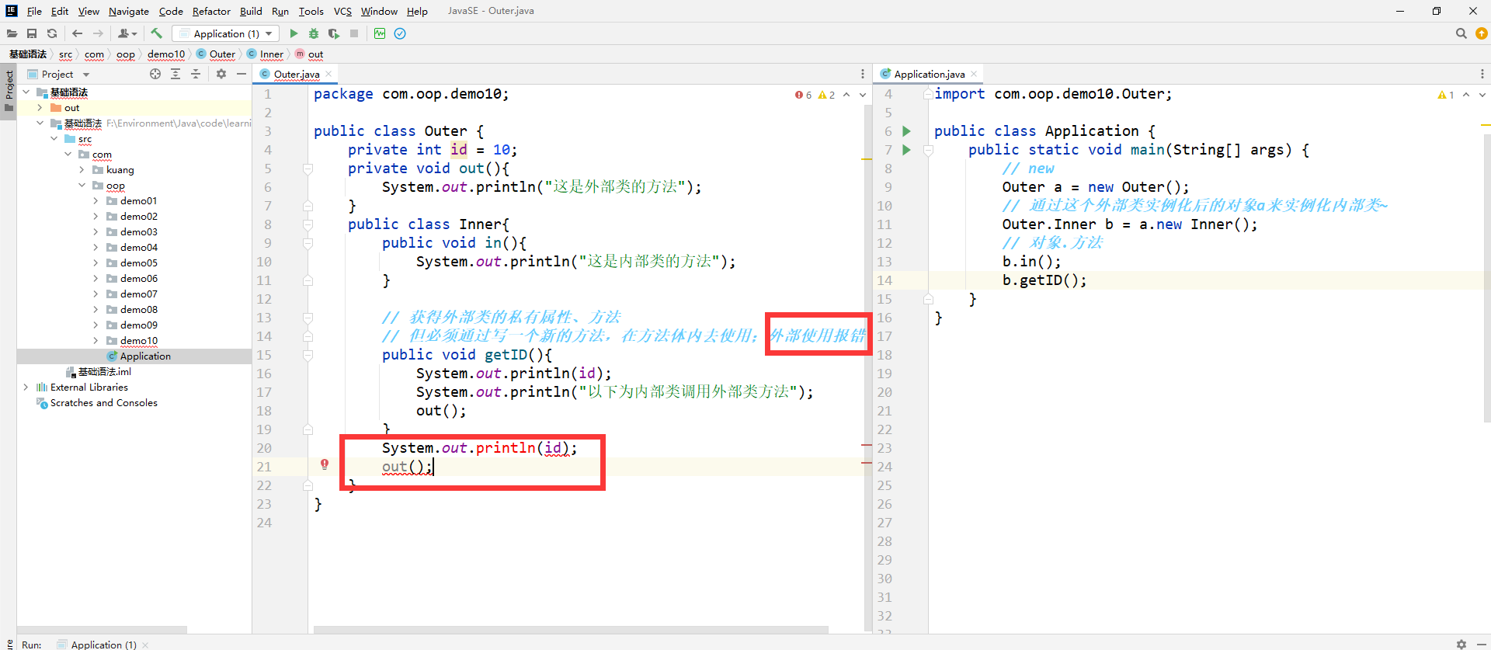Fold the main method in Application.java
The width and height of the screenshot is (1491, 650).
click(x=928, y=151)
